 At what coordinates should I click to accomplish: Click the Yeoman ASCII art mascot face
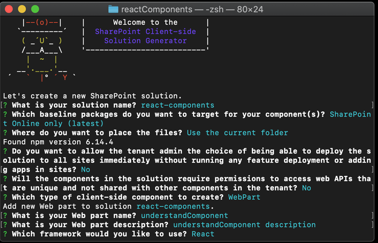point(42,40)
